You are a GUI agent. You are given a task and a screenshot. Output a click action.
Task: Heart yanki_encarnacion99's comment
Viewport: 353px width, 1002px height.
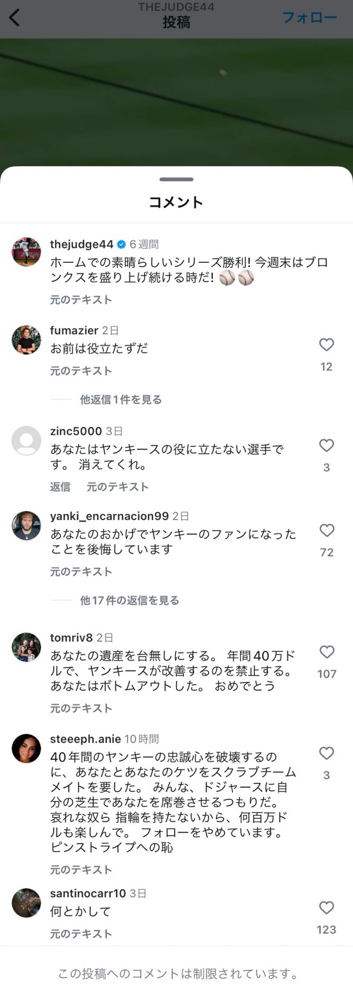[x=326, y=531]
